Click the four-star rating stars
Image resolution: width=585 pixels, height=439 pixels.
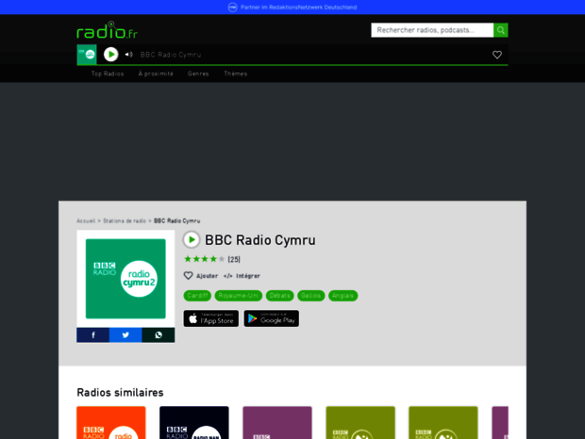point(204,259)
